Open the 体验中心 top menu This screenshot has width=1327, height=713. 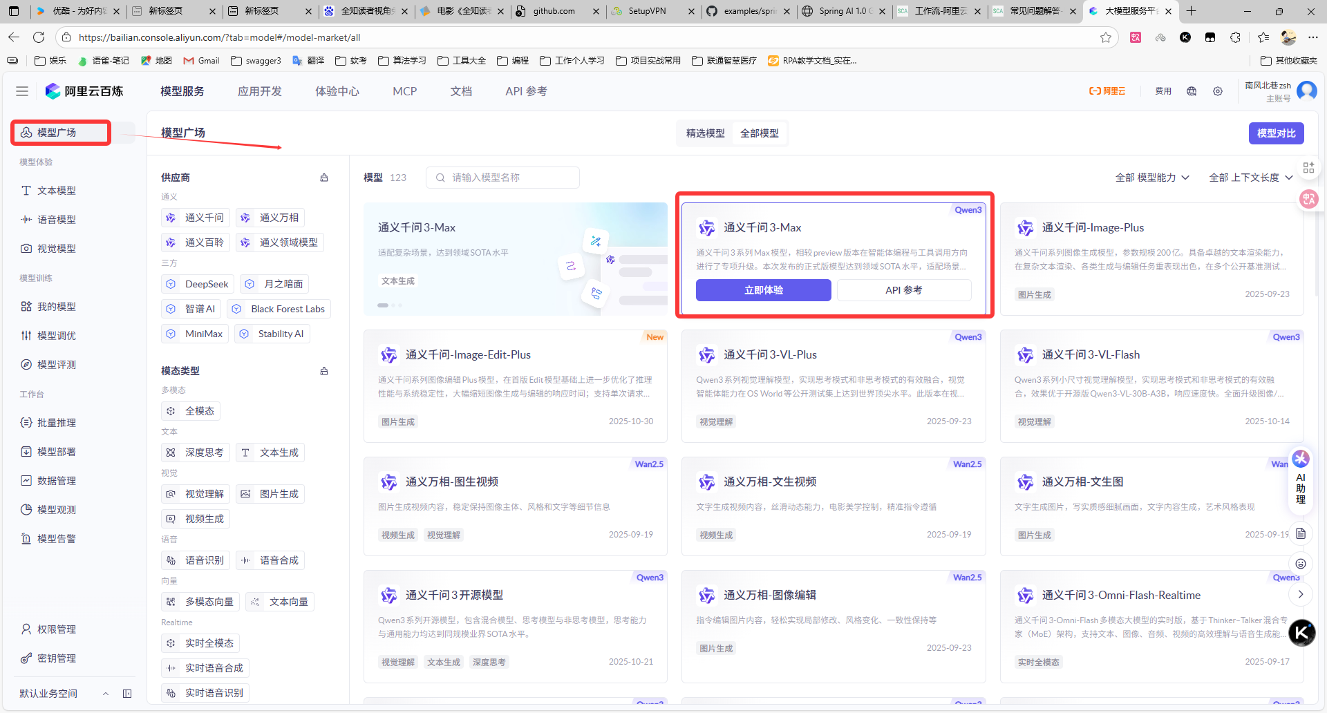tap(337, 91)
